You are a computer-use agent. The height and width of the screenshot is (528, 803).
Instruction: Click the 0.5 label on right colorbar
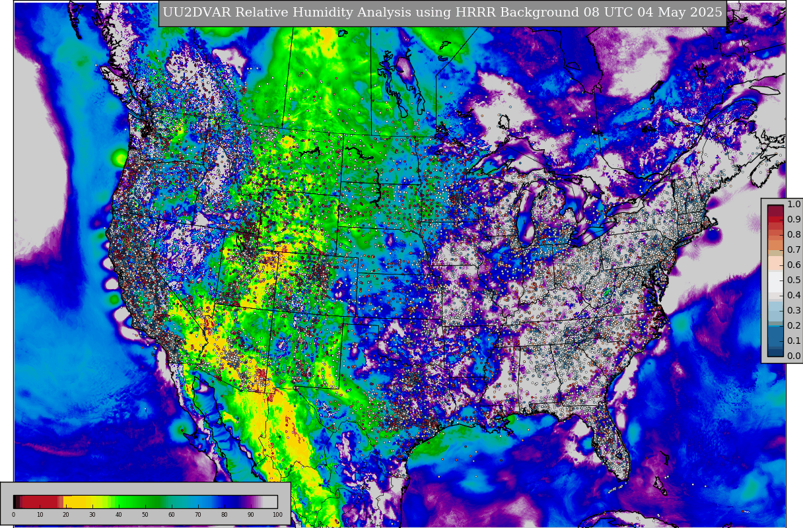794,280
